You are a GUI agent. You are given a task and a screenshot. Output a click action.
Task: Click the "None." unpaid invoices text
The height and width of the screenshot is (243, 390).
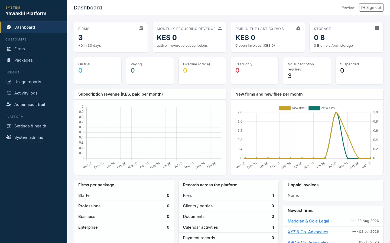(x=293, y=195)
